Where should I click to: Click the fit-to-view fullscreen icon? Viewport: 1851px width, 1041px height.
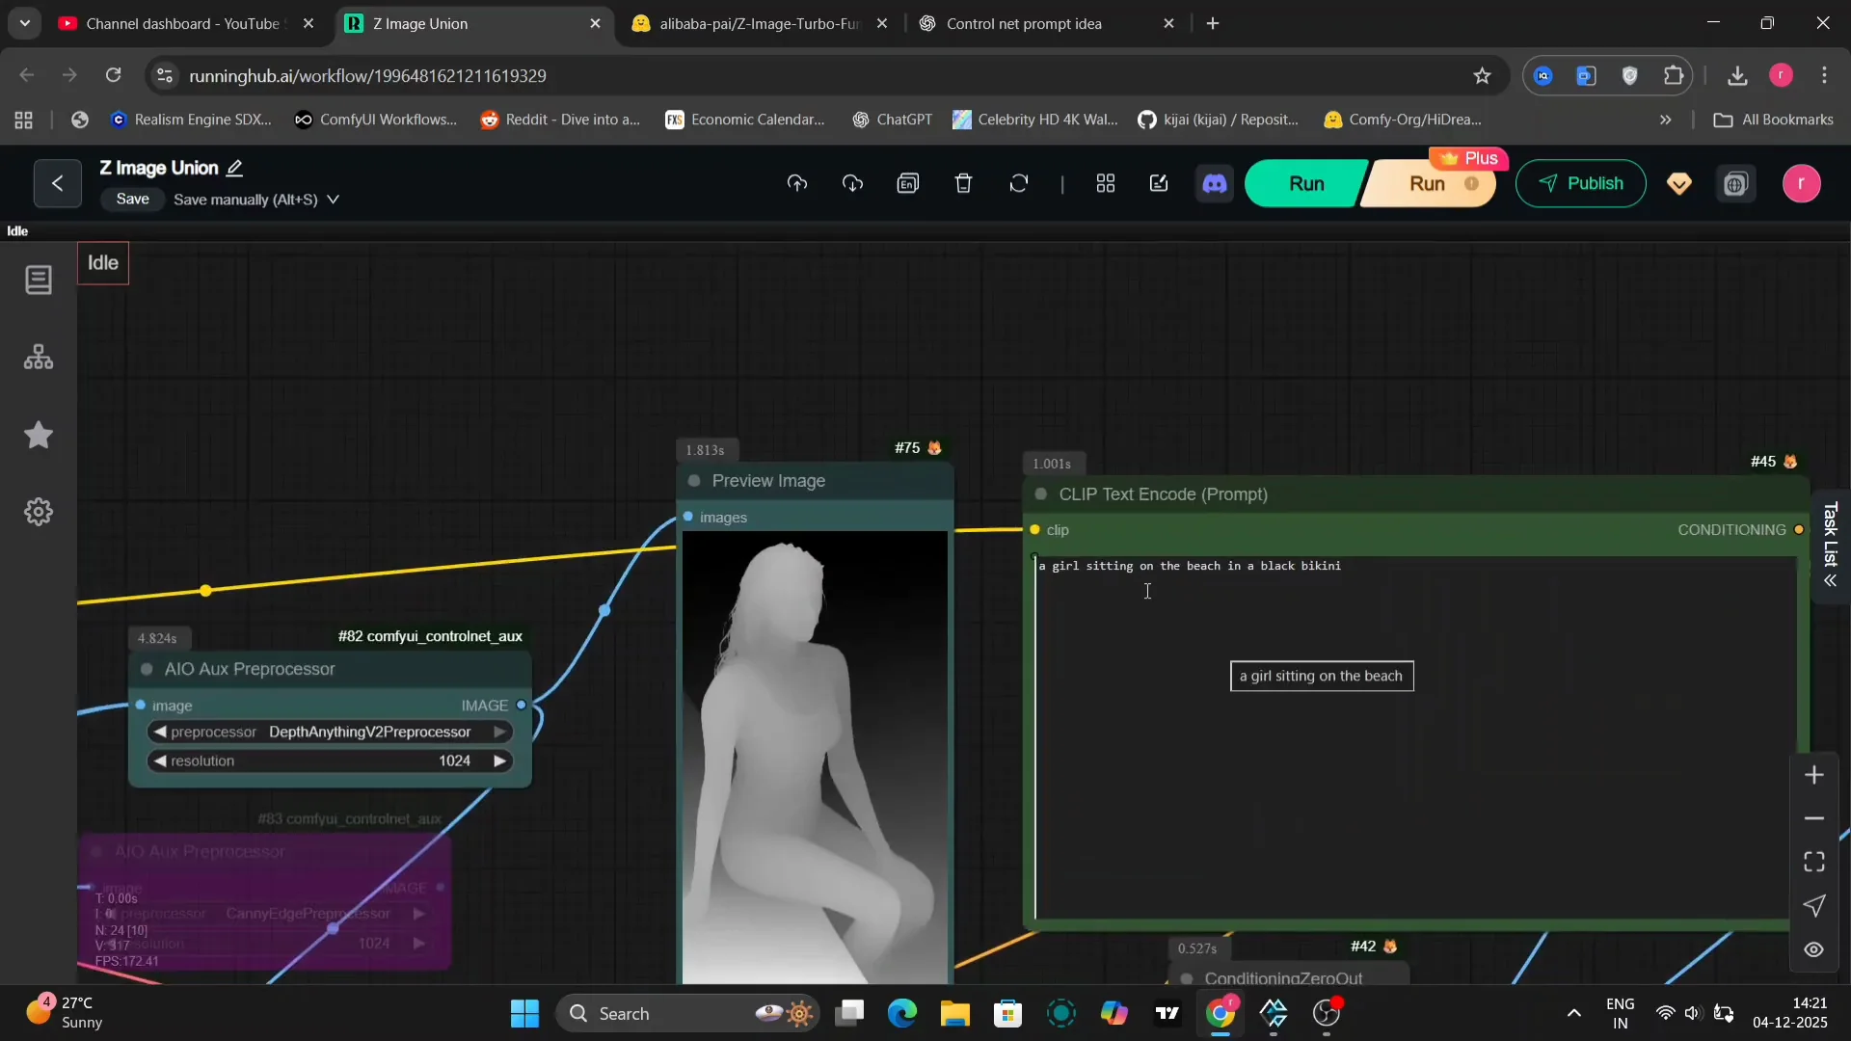pyautogui.click(x=1813, y=862)
